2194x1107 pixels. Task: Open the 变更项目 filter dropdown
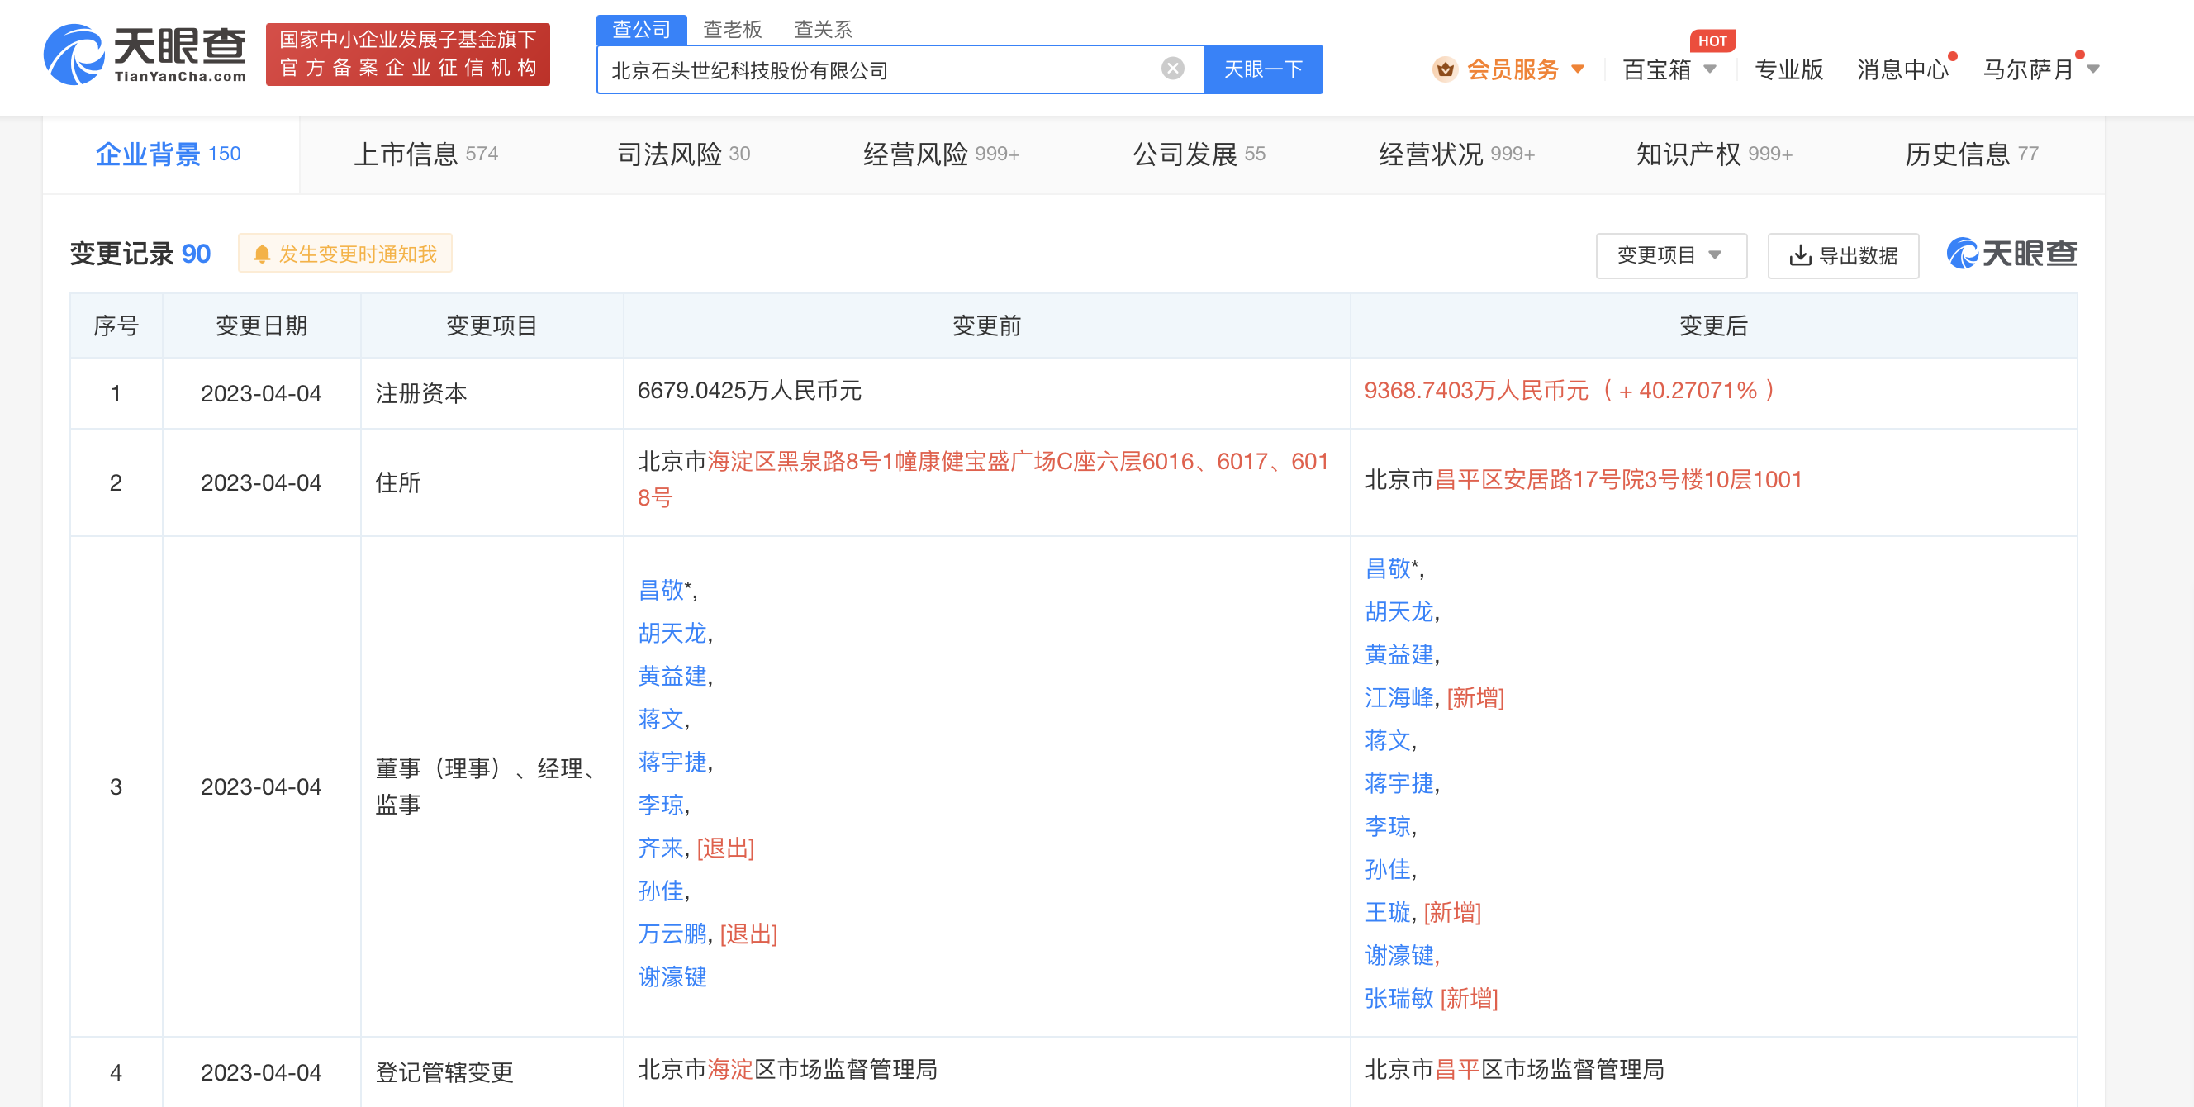coord(1671,254)
